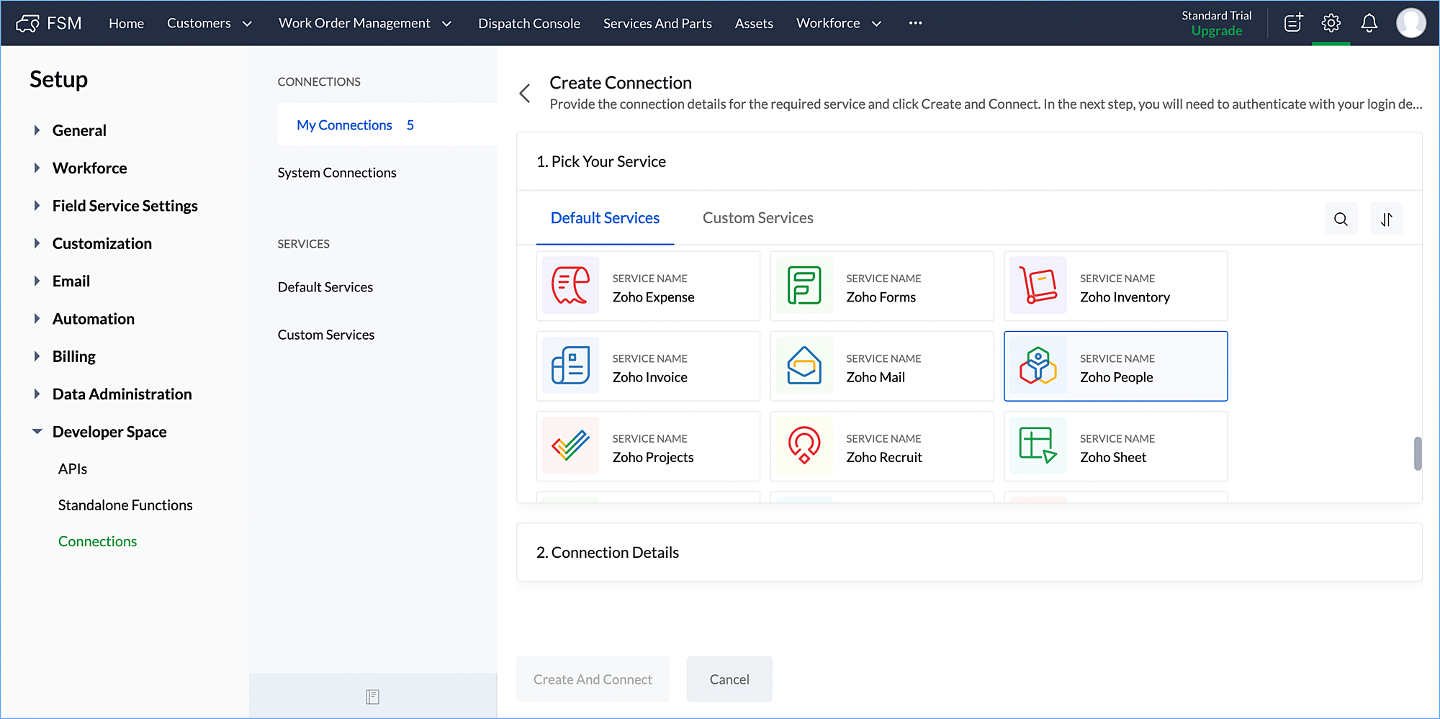1440x719 pixels.
Task: Open Dispatch Console from the top menu
Action: pyautogui.click(x=528, y=23)
